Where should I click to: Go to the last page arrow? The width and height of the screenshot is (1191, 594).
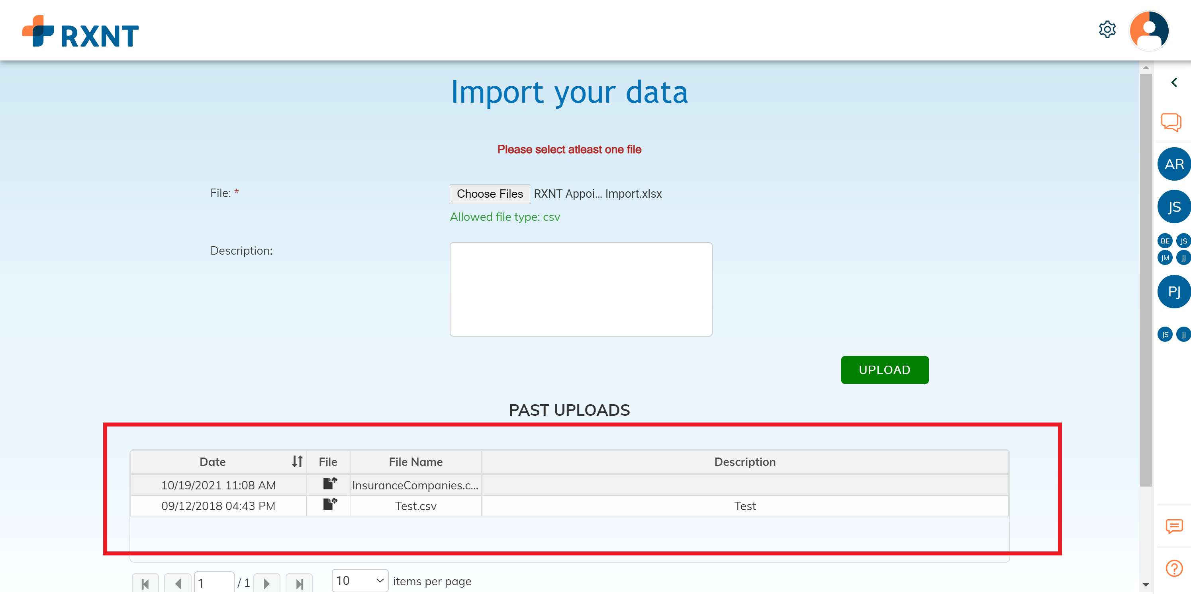point(299,583)
